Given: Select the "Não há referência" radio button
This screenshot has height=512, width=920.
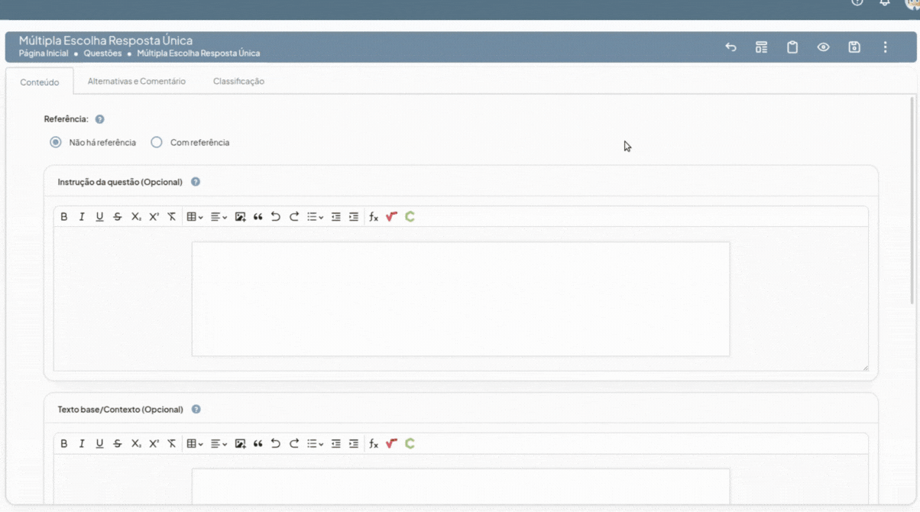Looking at the screenshot, I should click(56, 142).
